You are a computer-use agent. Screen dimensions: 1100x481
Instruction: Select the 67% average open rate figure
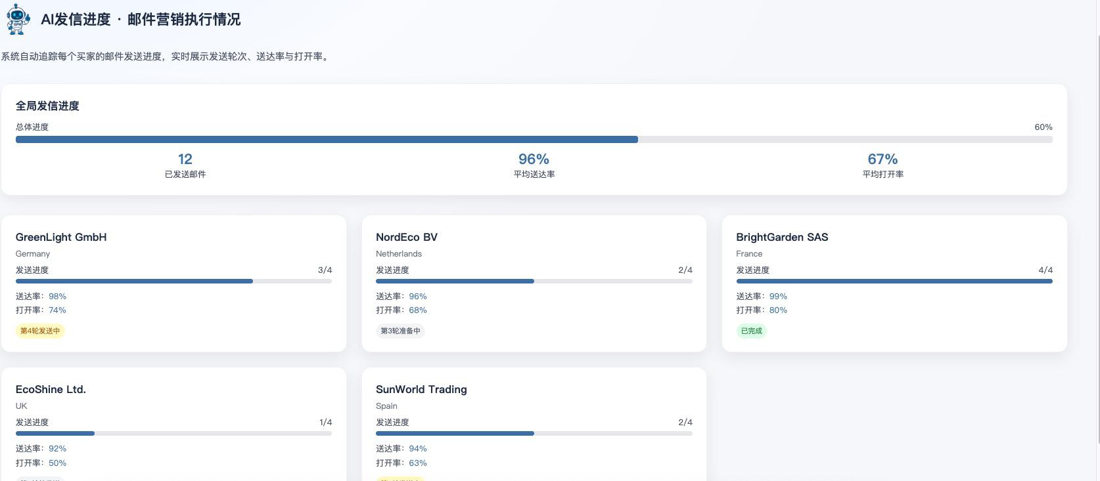(882, 159)
